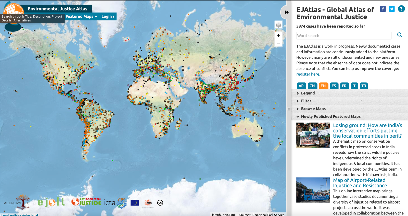Open the ICTA logo
The image size is (408, 216).
116,203
